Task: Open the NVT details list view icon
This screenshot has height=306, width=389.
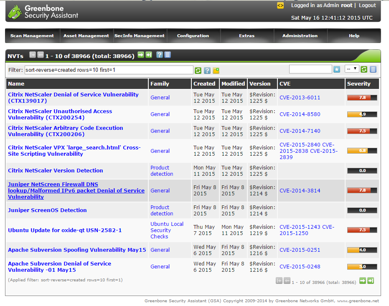Action: [168, 54]
